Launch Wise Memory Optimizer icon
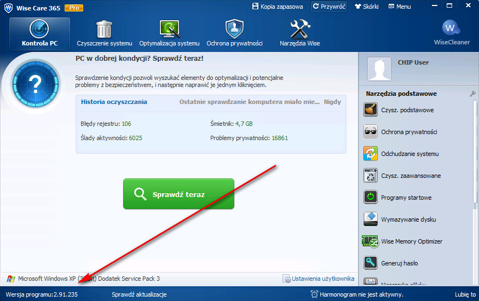Screen dimensions: 479x301 click(x=371, y=241)
